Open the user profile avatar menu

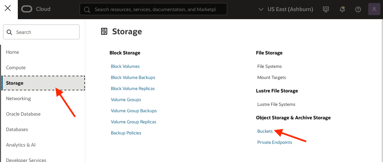374,9
